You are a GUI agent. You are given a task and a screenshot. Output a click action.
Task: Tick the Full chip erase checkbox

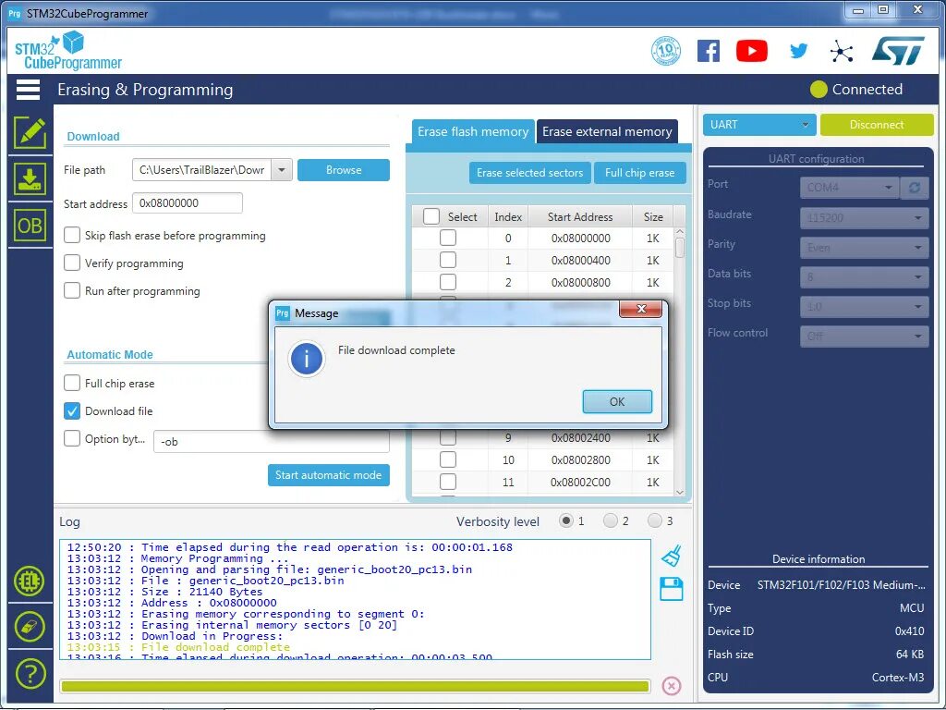72,383
